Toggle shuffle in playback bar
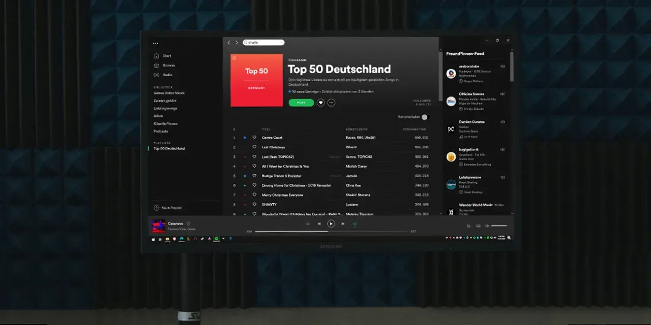The image size is (651, 325). coord(308,223)
